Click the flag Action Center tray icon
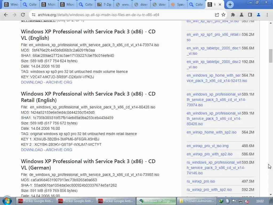The image size is (273, 205). pos(234,201)
